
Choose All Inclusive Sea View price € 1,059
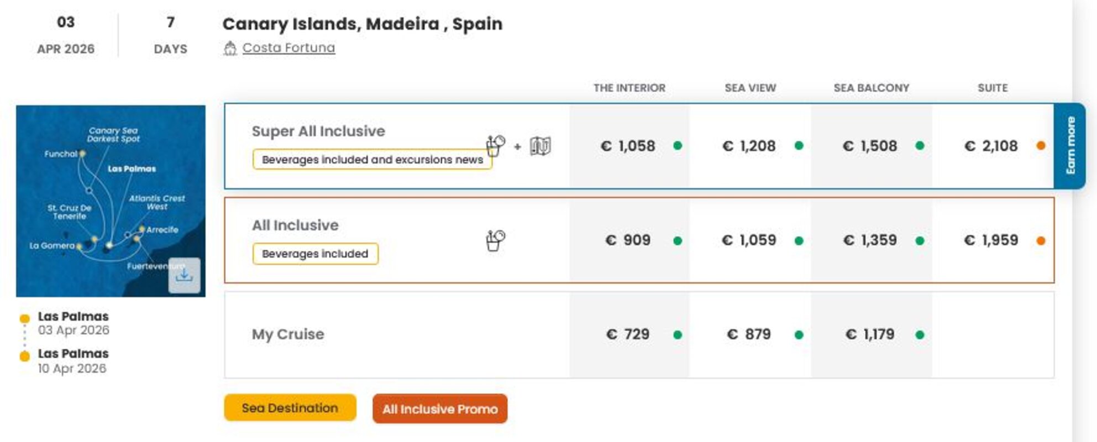click(x=749, y=240)
